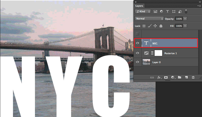Image resolution: width=202 pixels, height=117 pixels.
Task: Filter layers by pixel image type
Action: pyautogui.click(x=156, y=11)
